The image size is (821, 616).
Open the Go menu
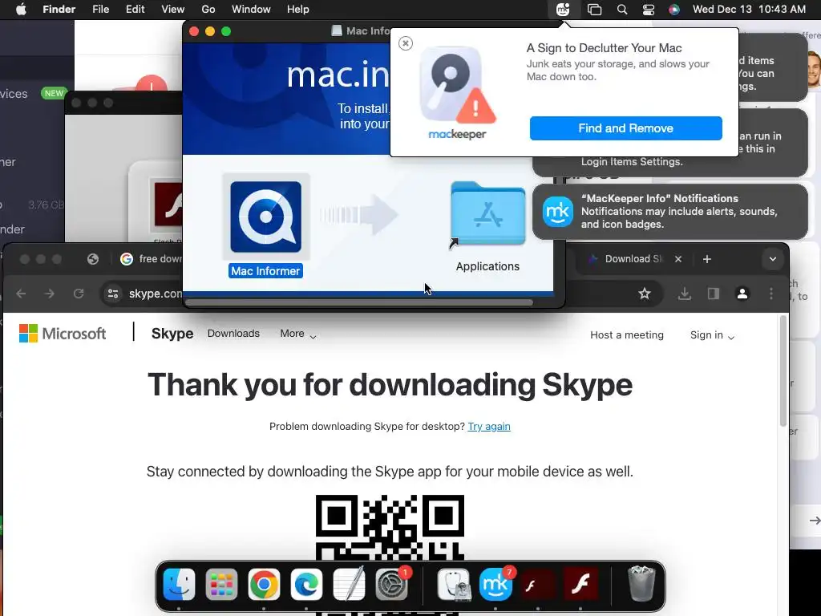[208, 10]
